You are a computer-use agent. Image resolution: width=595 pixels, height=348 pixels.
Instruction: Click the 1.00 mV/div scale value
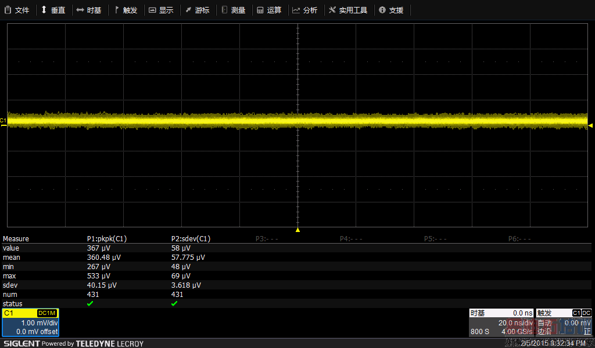click(x=40, y=323)
